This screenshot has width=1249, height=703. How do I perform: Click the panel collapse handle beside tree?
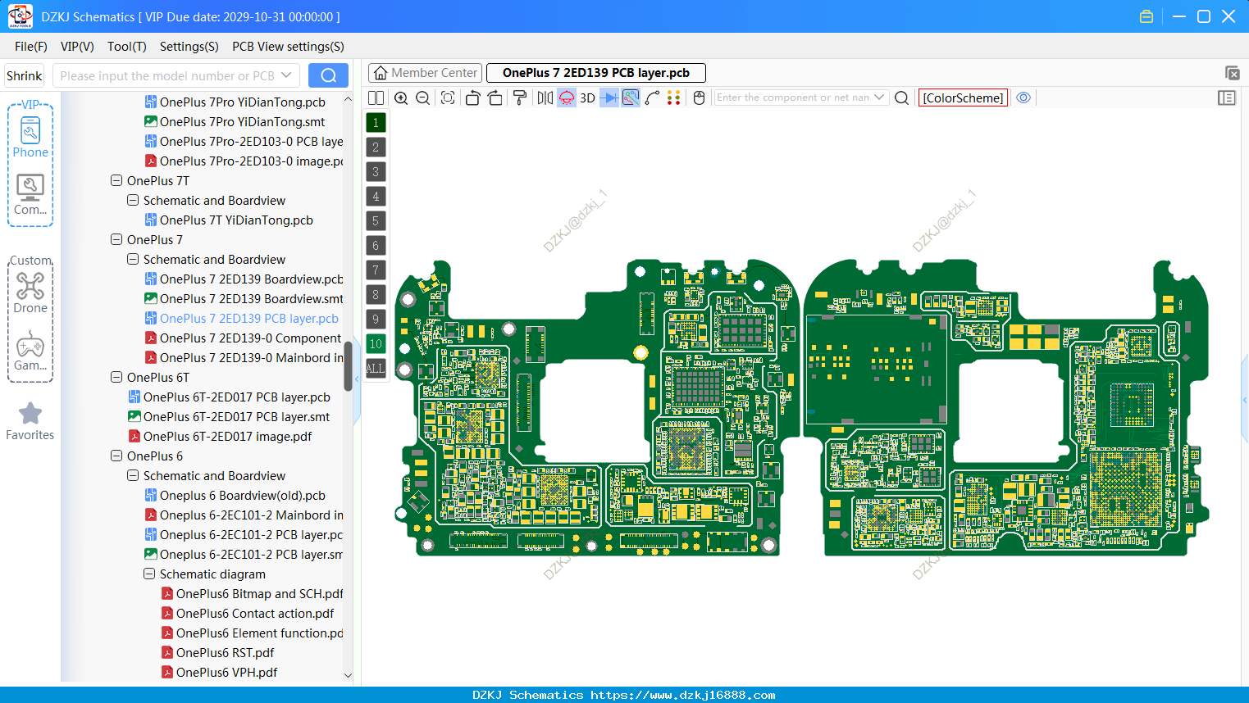[357, 381]
